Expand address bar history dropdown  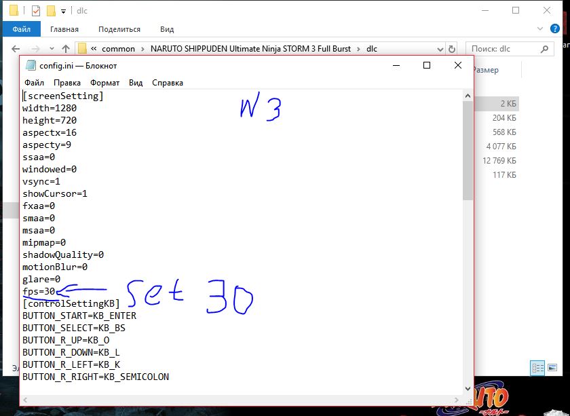(x=440, y=49)
